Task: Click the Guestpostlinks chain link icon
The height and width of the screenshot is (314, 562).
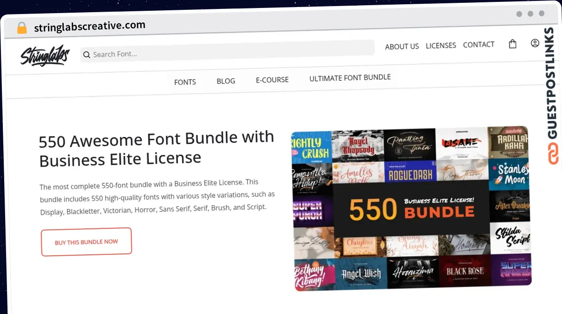Action: tap(554, 154)
